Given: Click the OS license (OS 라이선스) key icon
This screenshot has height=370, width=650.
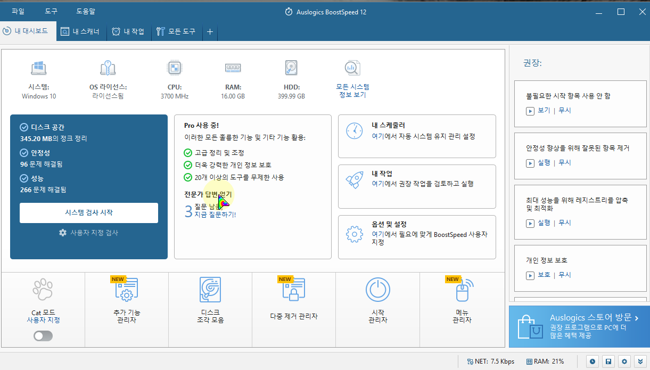Looking at the screenshot, I should tap(108, 68).
